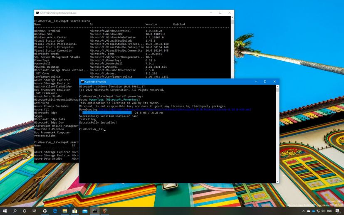Click version '1.3.0.4461' of Microsoft Teams
Screen dimensions: 344x215
[x=153, y=54]
